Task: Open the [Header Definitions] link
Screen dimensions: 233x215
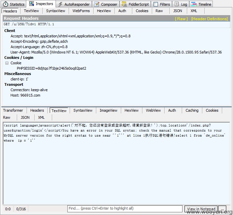Action: point(209,19)
